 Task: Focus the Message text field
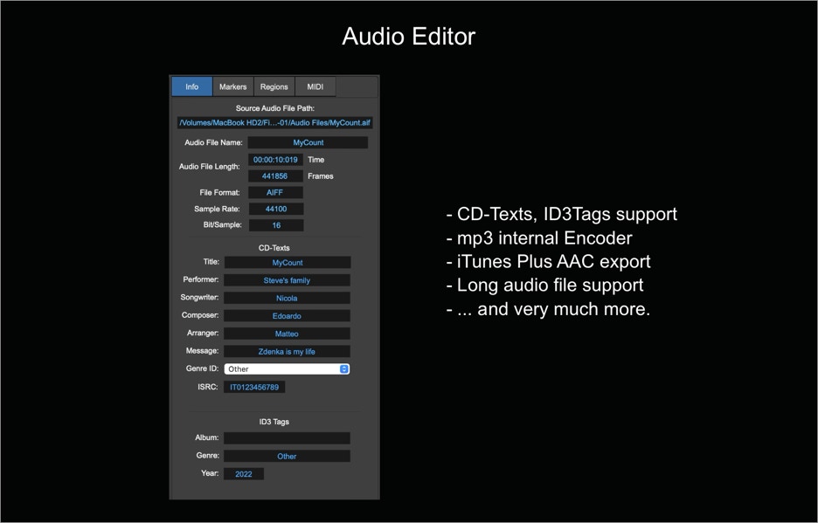[287, 352]
